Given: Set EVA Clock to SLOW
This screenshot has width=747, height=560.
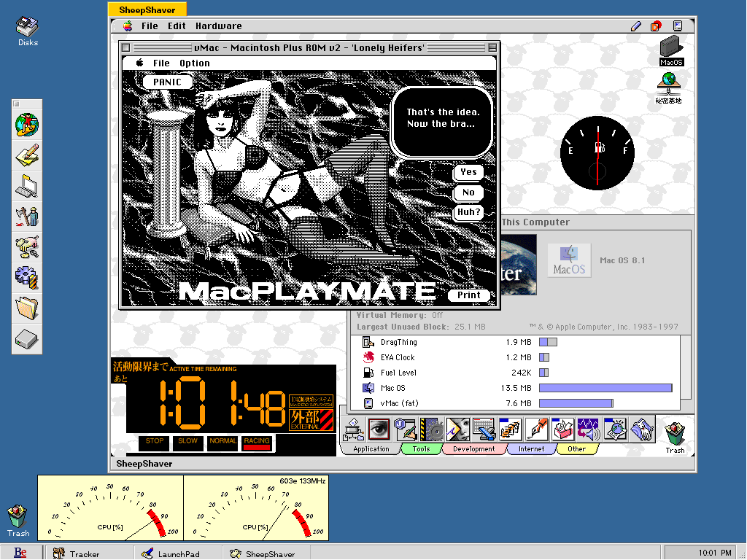Looking at the screenshot, I should tap(187, 443).
